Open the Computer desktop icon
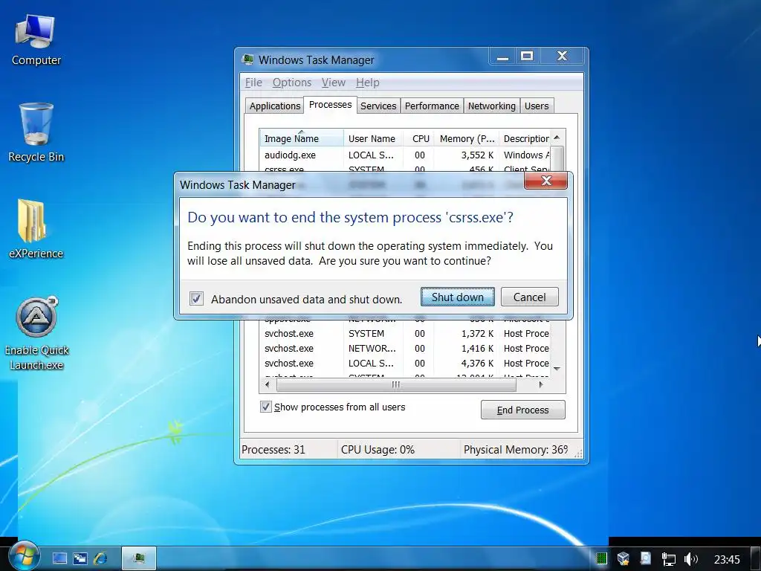Viewport: 761px width, 571px height. 36,40
